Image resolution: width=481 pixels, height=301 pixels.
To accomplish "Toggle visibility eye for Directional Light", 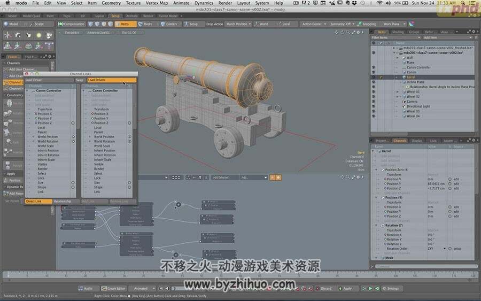I will pyautogui.click(x=374, y=106).
